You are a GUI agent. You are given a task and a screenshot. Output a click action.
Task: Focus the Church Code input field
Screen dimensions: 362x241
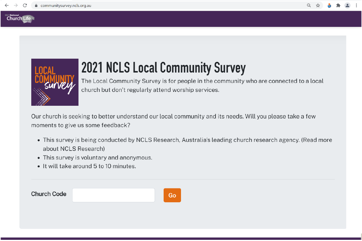(114, 195)
